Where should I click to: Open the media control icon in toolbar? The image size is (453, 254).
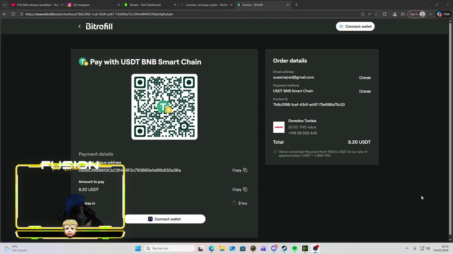394,14
